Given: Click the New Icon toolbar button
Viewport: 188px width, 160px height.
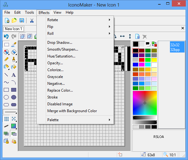Looking at the screenshot, I should 7,21.
